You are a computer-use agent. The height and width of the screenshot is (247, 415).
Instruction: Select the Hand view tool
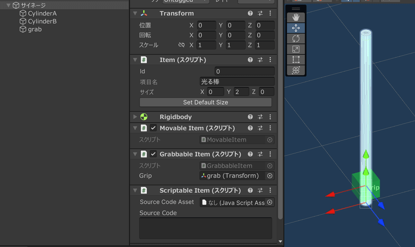pyautogui.click(x=296, y=17)
